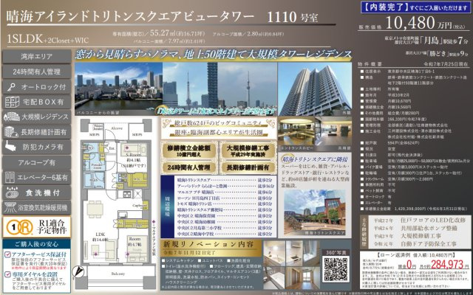Click the 総戸数624戸のビッグコミュニティ banner
Image resolution: width=473 pixels, height=295 pixels.
[x=218, y=123]
